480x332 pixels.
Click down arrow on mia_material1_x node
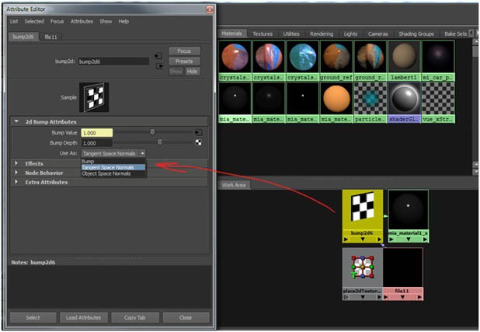[x=408, y=239]
